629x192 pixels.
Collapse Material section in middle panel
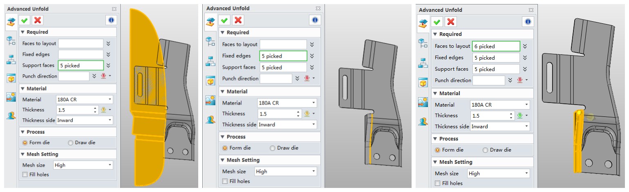222,92
